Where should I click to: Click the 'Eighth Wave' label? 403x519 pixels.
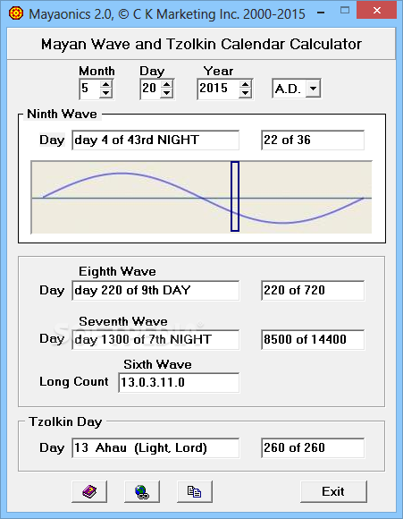(117, 271)
